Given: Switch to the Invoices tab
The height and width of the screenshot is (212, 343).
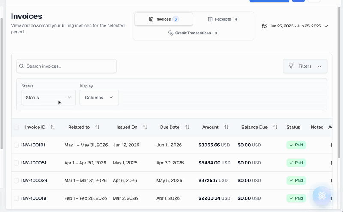Looking at the screenshot, I should tap(164, 19).
